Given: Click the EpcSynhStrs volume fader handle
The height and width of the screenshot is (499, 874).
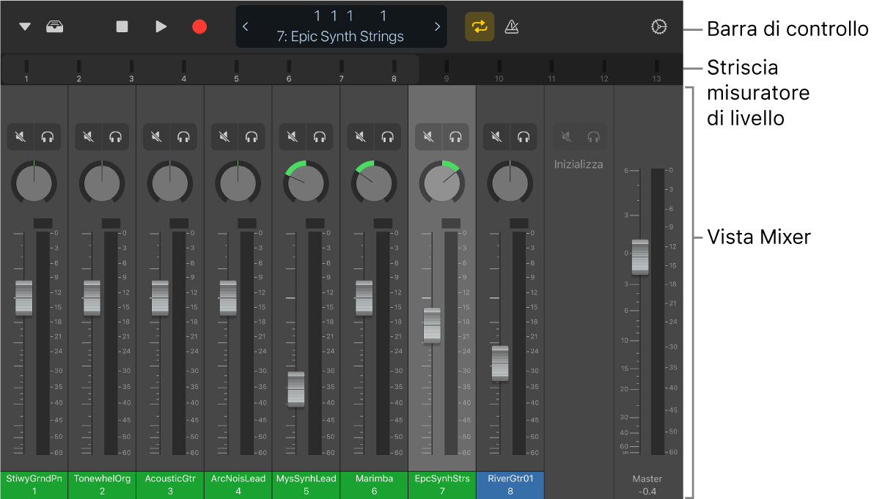Looking at the screenshot, I should (x=432, y=325).
